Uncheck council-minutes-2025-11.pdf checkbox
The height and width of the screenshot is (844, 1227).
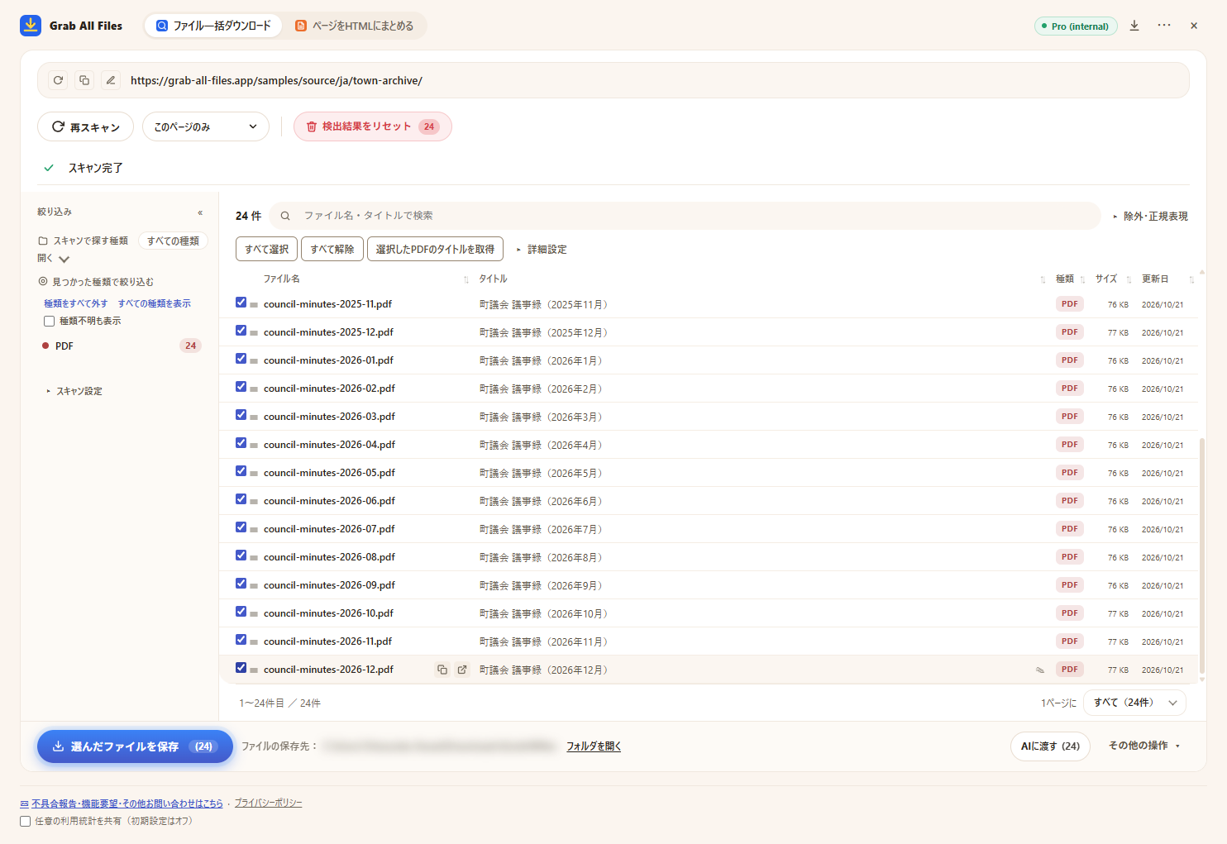click(x=241, y=303)
